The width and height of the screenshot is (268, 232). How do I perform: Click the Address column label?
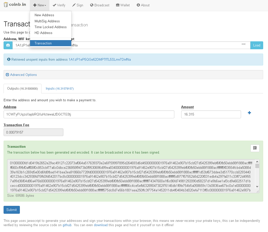(10, 107)
